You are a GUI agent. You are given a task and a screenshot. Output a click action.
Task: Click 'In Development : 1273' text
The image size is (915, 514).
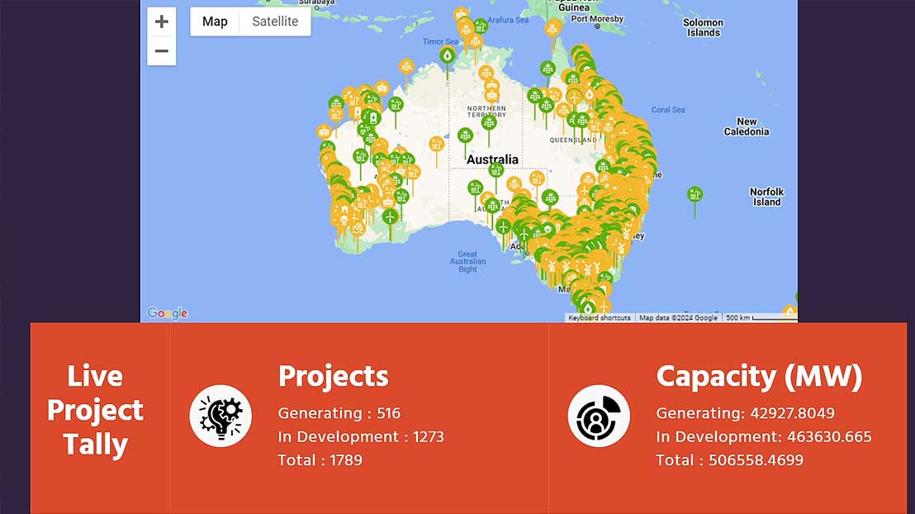tap(361, 437)
